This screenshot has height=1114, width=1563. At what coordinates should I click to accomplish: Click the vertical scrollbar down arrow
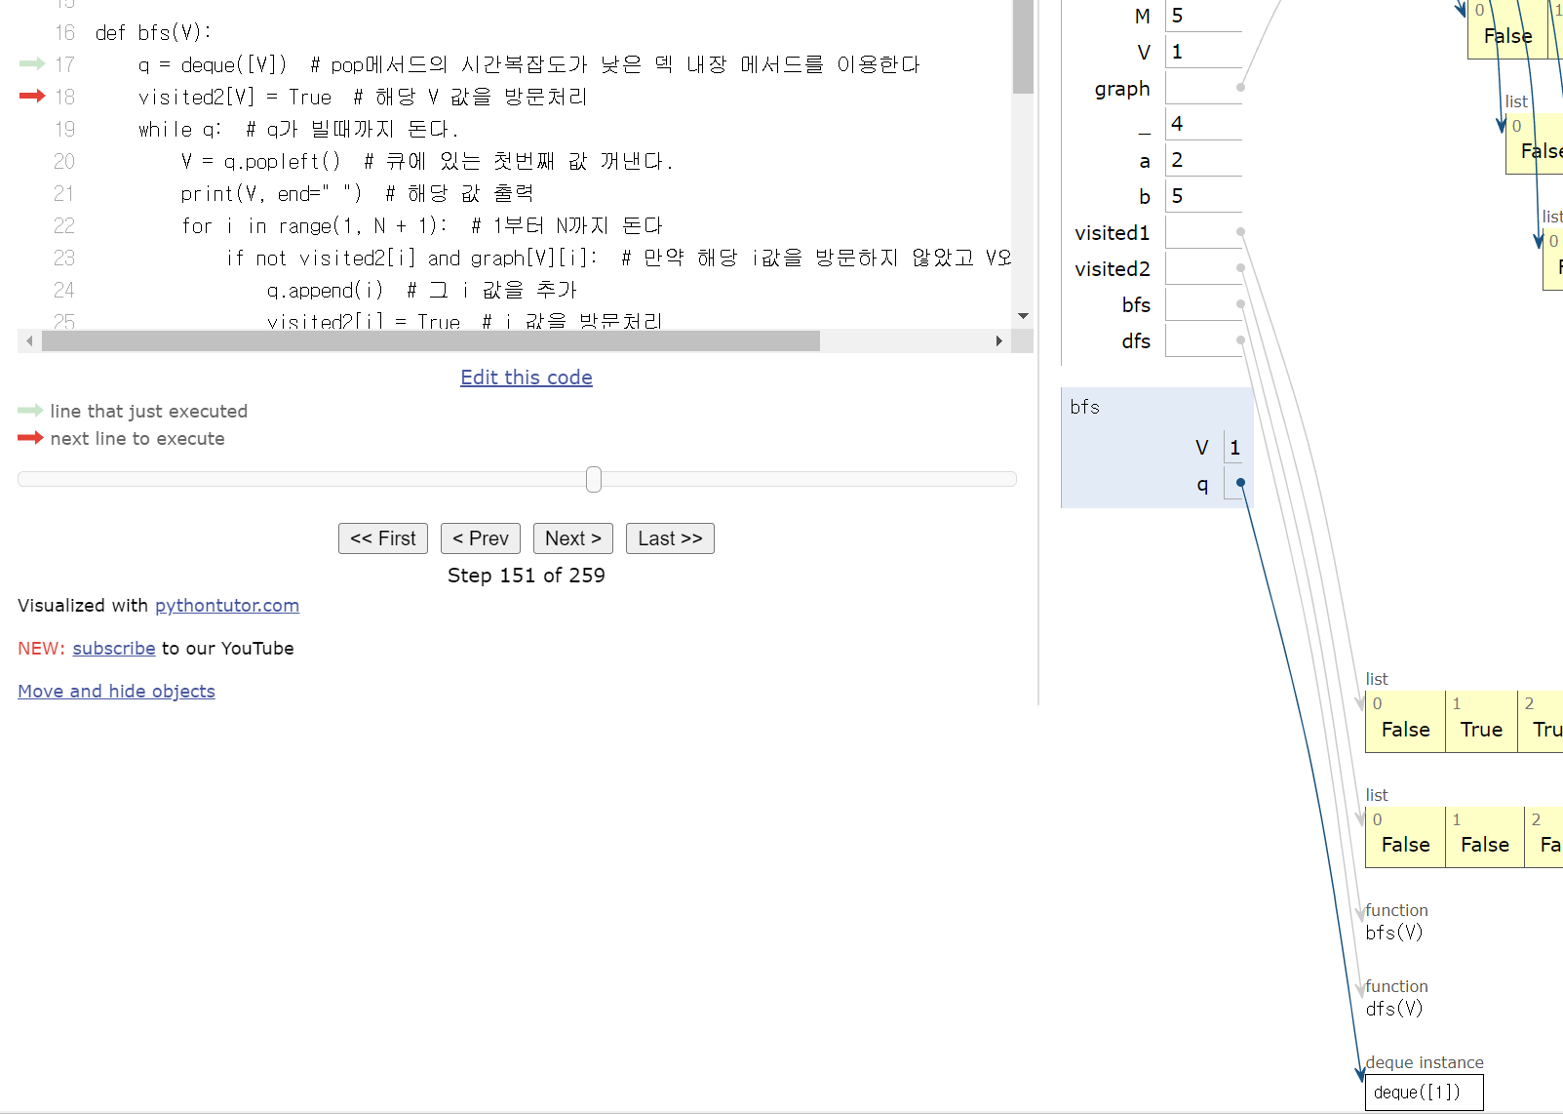coord(1023,316)
